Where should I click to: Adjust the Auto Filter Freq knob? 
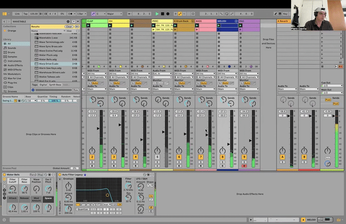pos(128,186)
